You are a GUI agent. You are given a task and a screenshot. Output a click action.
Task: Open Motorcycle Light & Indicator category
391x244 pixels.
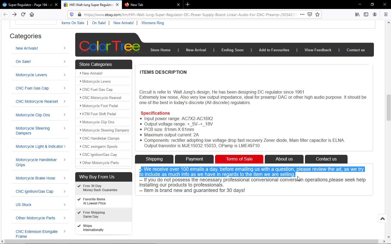coord(39,146)
